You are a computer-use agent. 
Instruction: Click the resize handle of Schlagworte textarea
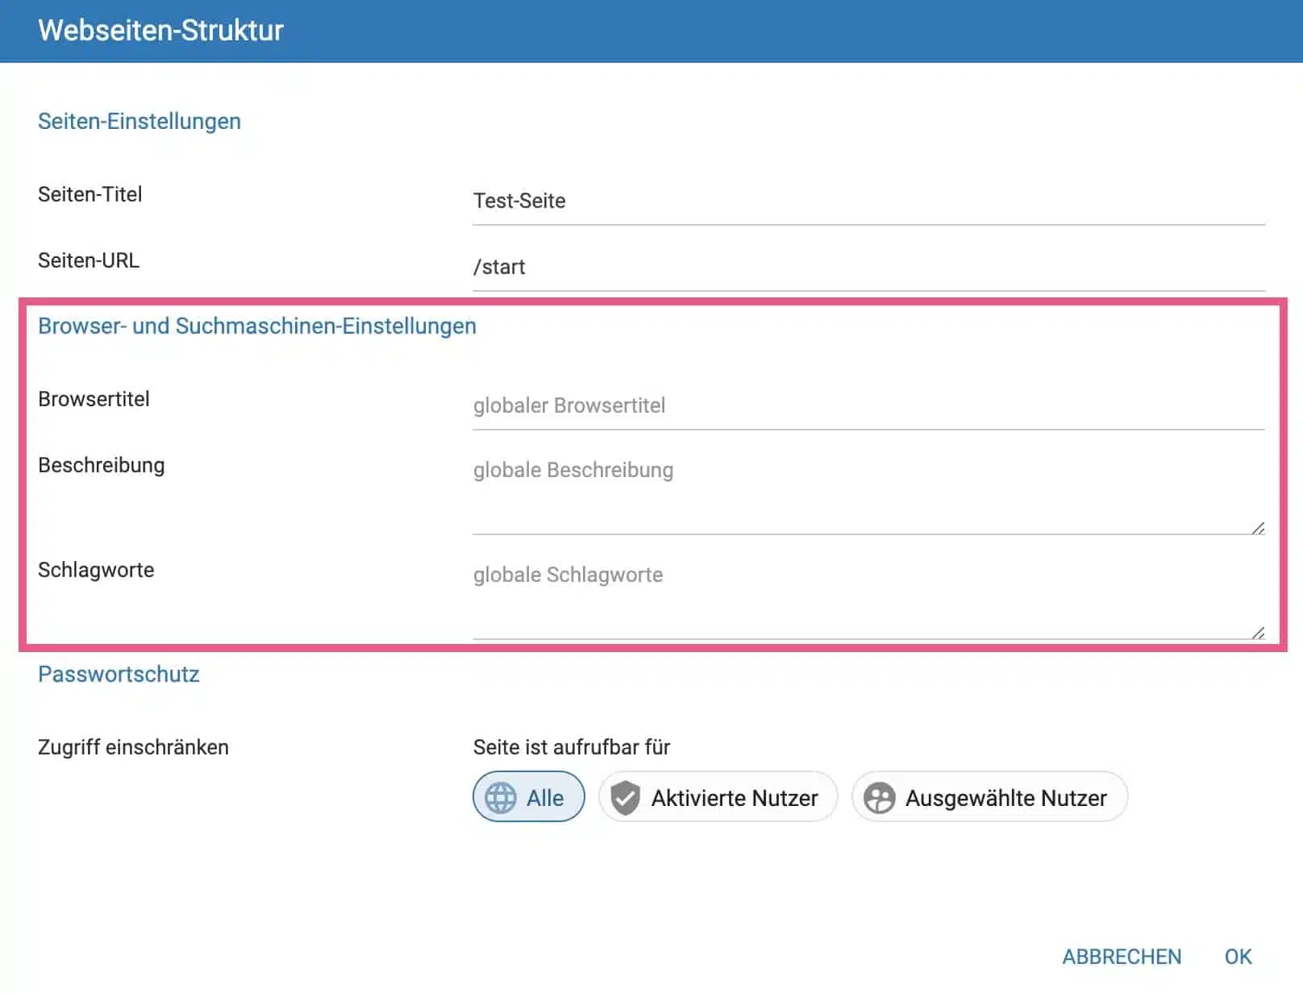1258,633
